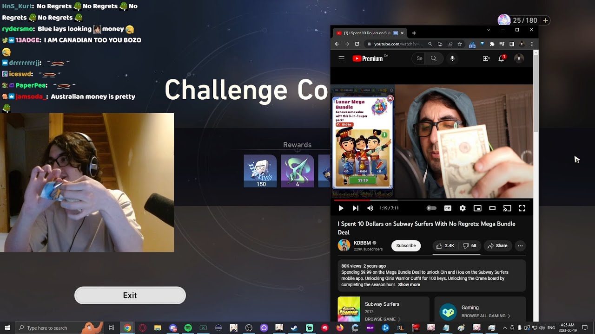The image size is (595, 334).
Task: Cast the video to a TV
Action: coord(507,208)
